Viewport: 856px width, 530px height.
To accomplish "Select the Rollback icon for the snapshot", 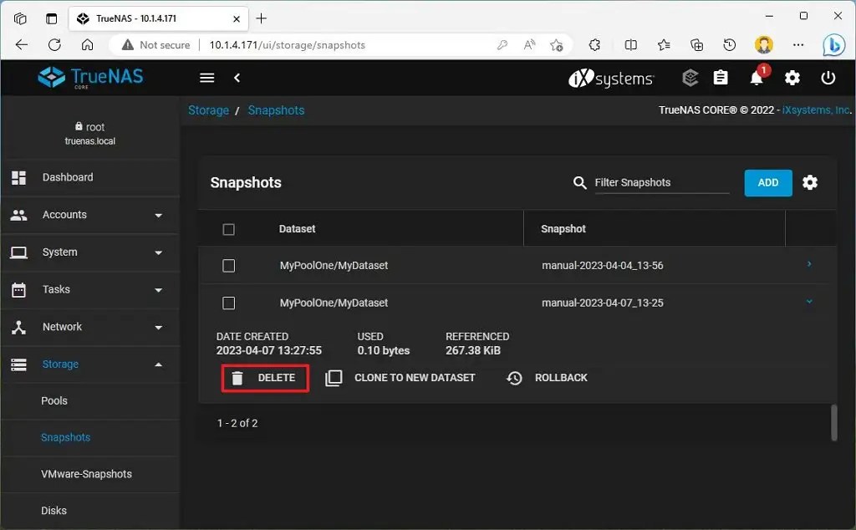I will pyautogui.click(x=513, y=377).
